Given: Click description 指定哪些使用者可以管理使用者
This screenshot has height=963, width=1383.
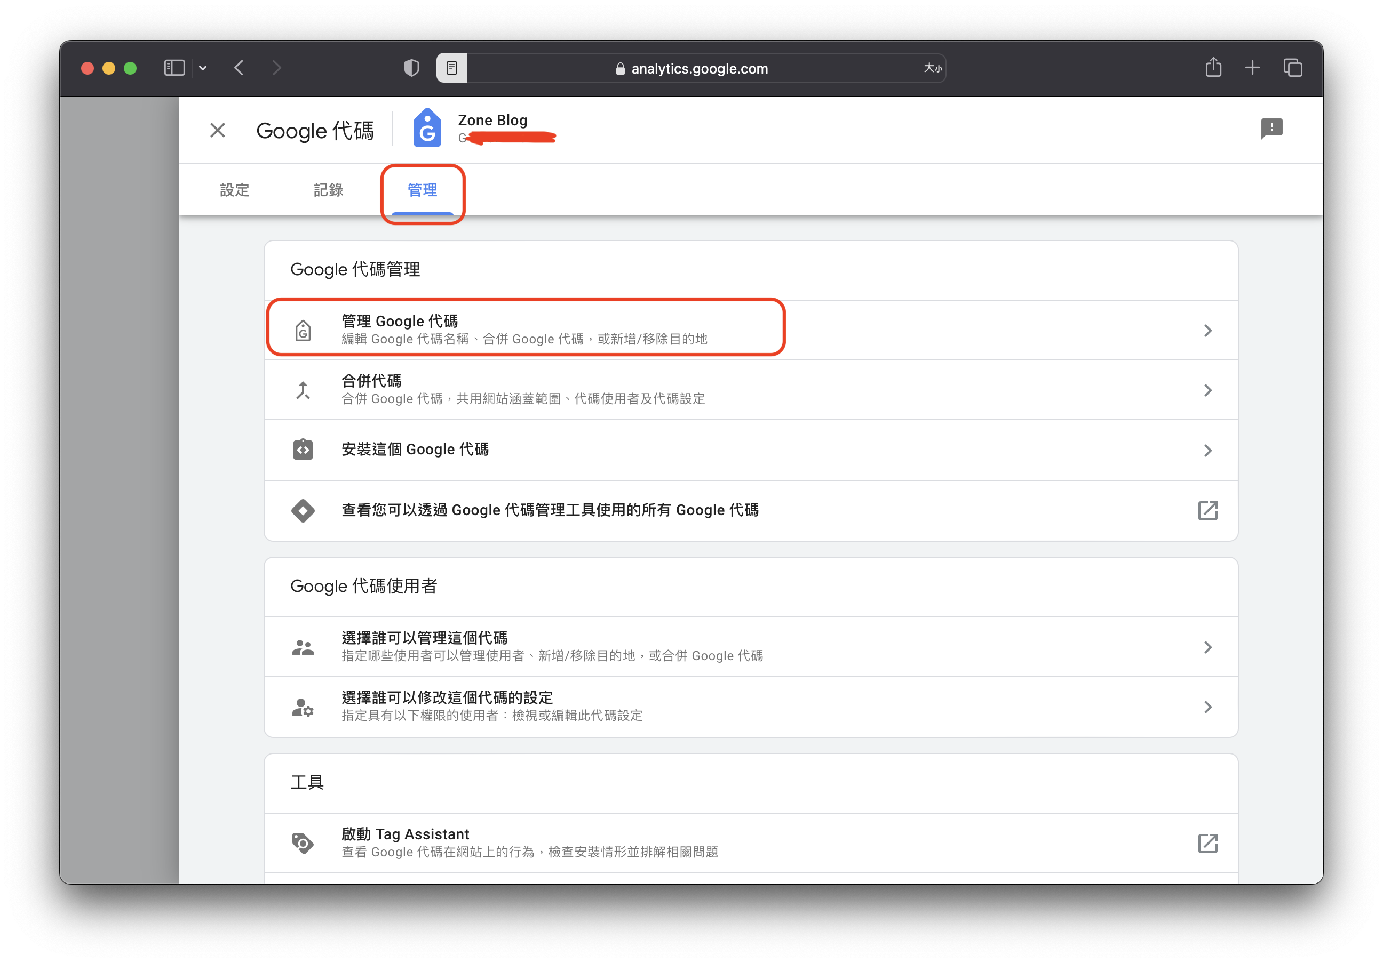Looking at the screenshot, I should 552,655.
